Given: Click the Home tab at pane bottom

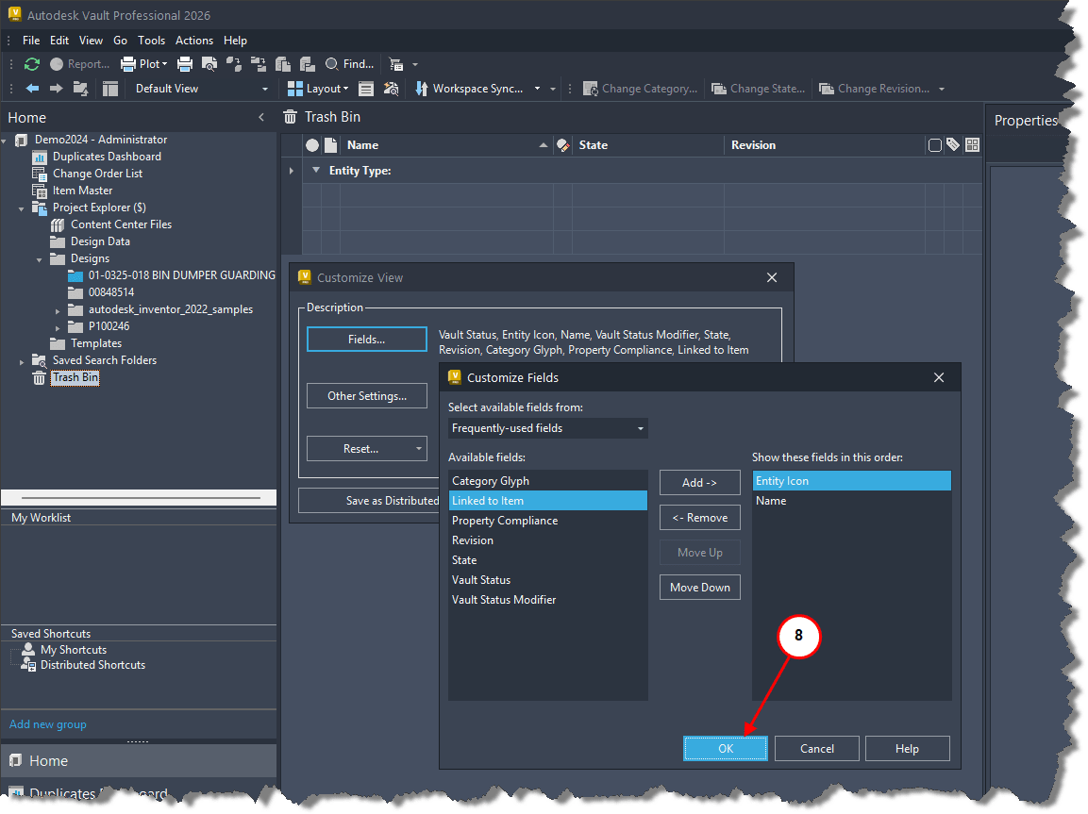Looking at the screenshot, I should tap(139, 761).
